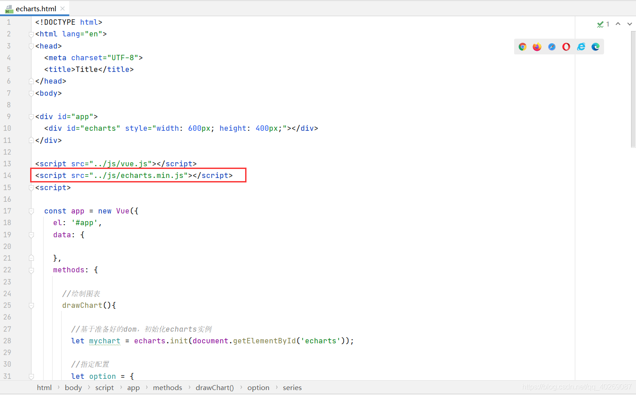
Task: Click the 'data: {' property text
Action: click(69, 235)
